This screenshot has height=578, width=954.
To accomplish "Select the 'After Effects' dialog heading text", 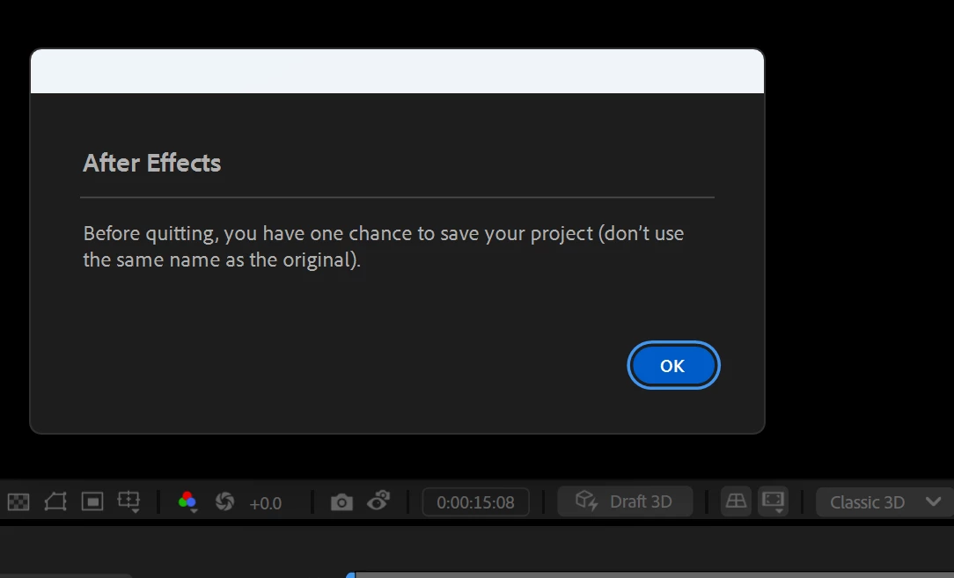I will [151, 163].
